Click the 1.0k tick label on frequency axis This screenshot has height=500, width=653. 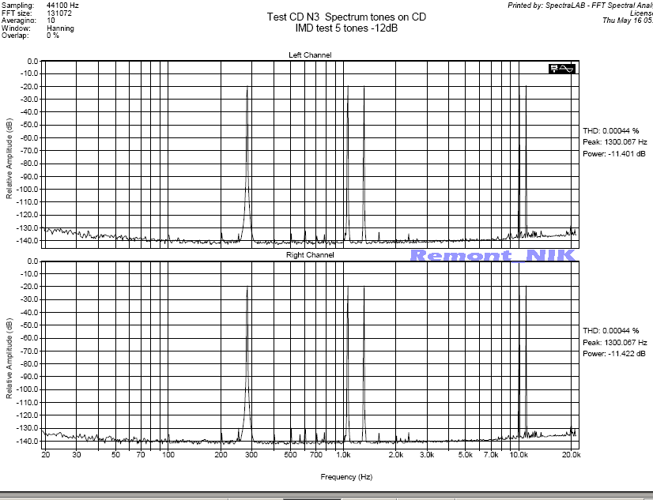(x=343, y=456)
